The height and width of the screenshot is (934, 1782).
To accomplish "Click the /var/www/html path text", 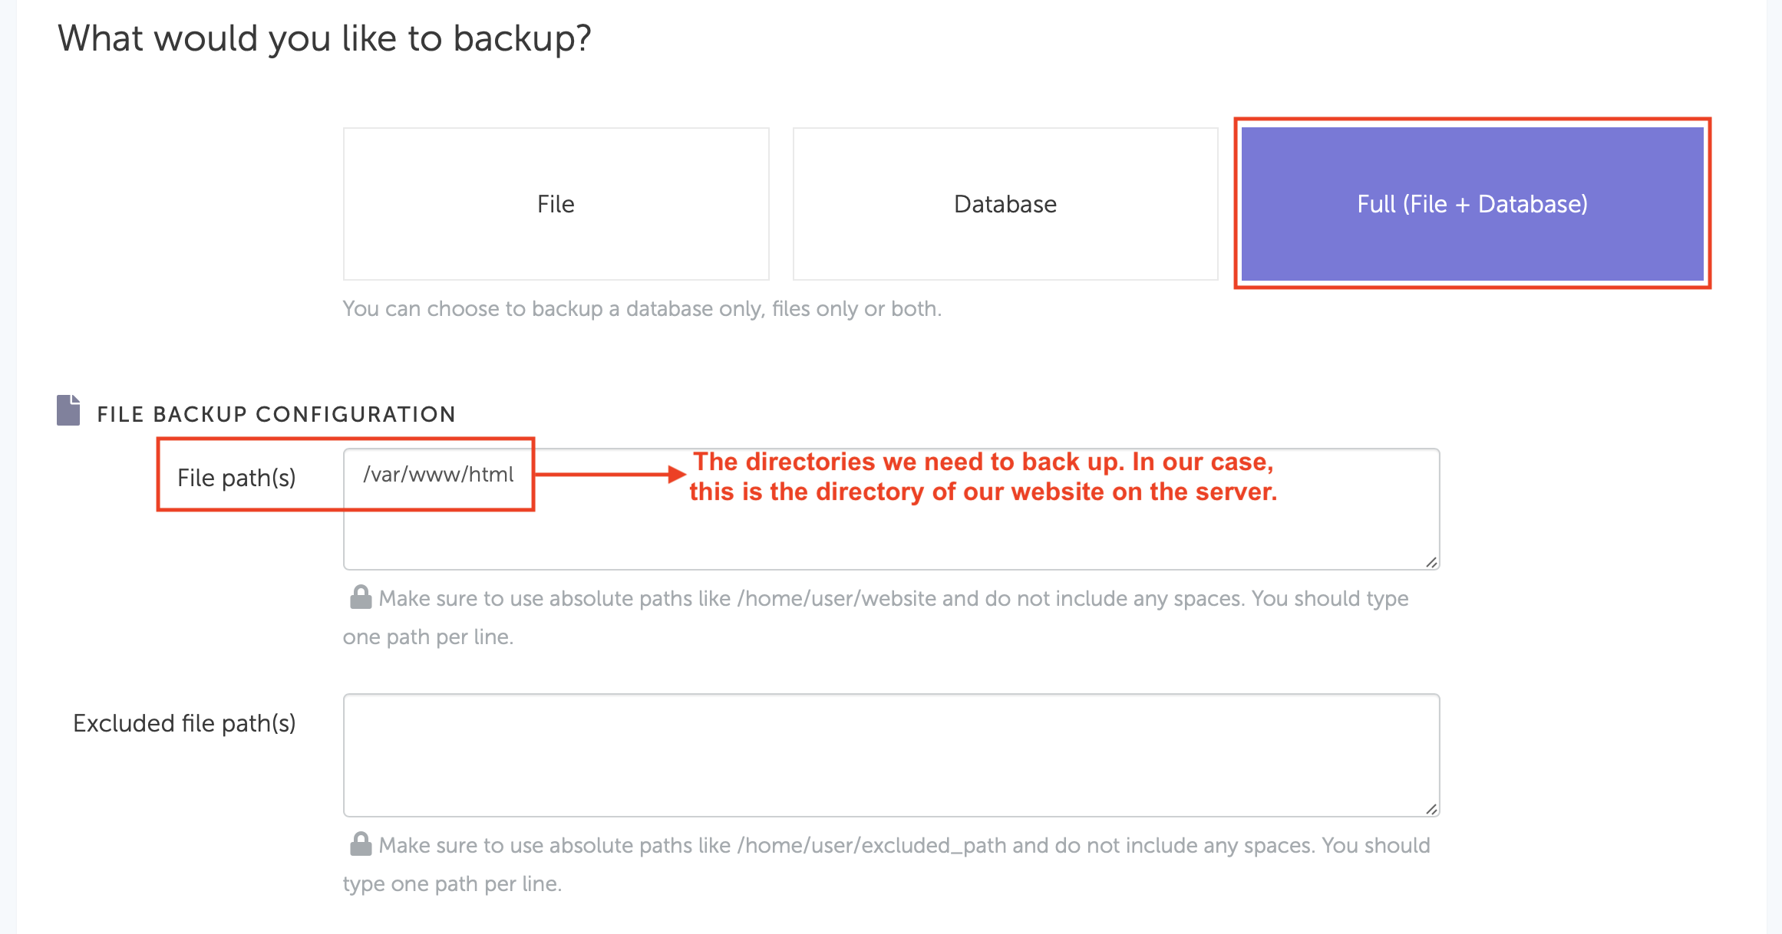I will coord(438,475).
